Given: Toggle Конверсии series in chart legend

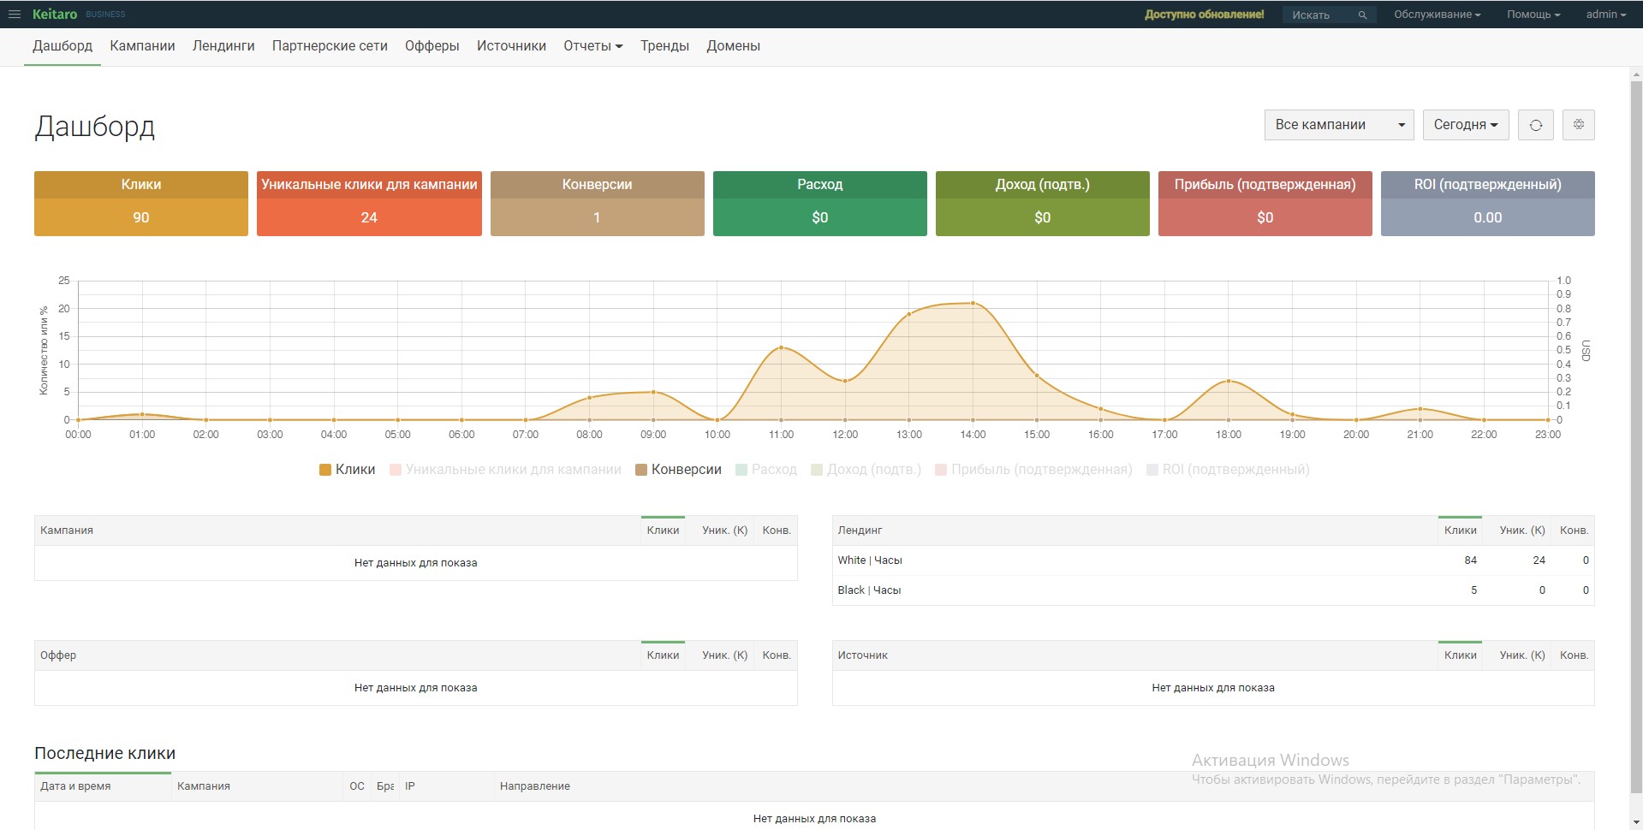Looking at the screenshot, I should click(678, 470).
